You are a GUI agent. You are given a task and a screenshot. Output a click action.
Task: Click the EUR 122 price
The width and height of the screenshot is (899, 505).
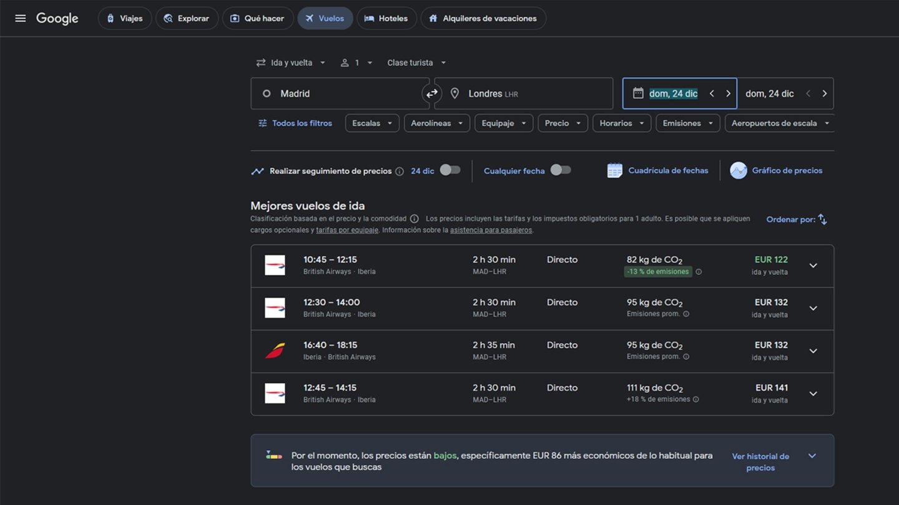coord(771,259)
